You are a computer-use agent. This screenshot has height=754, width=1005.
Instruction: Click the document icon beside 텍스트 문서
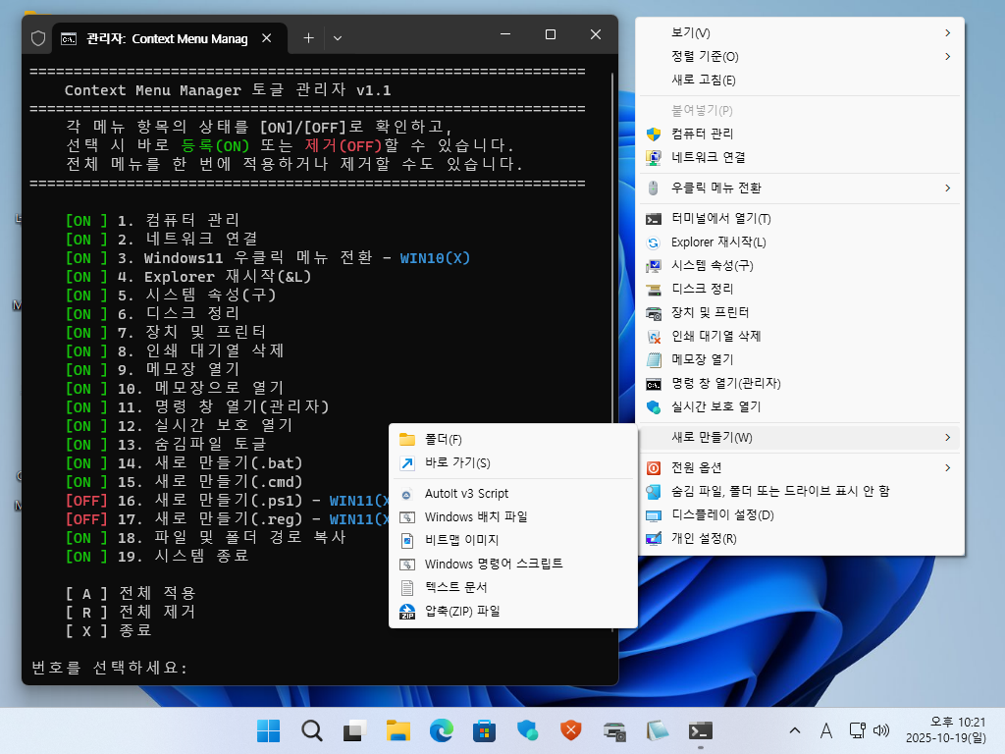(407, 587)
